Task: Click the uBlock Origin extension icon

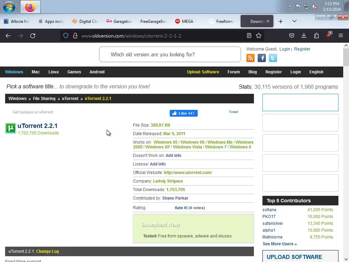Action: click(x=329, y=35)
